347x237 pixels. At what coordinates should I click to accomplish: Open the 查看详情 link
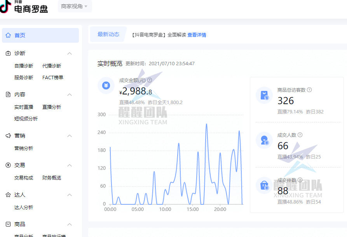(x=197, y=35)
